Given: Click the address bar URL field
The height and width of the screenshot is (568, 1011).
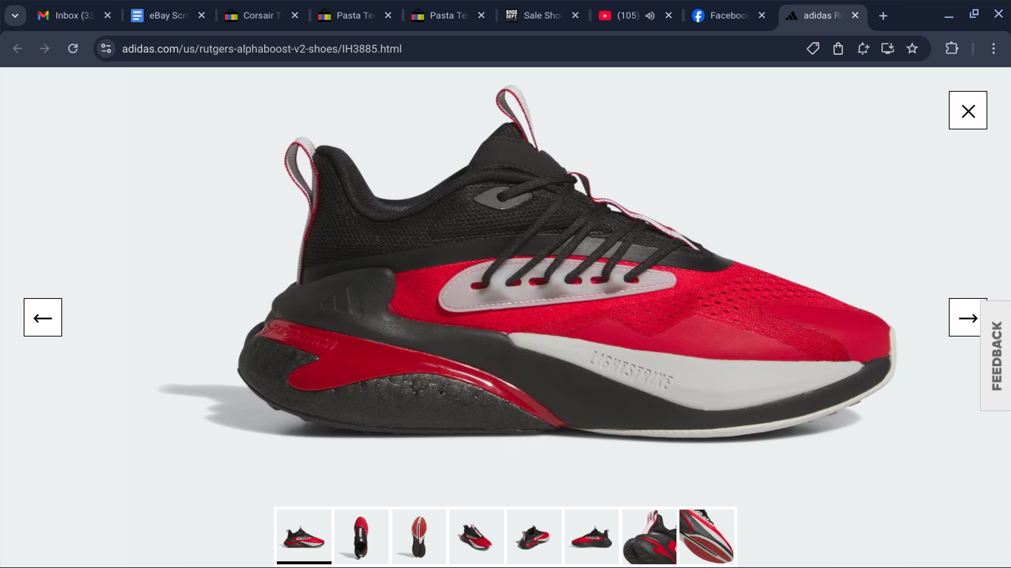Looking at the screenshot, I should (444, 49).
